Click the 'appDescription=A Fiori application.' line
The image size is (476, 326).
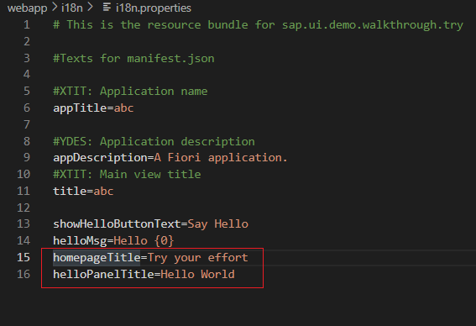click(170, 158)
